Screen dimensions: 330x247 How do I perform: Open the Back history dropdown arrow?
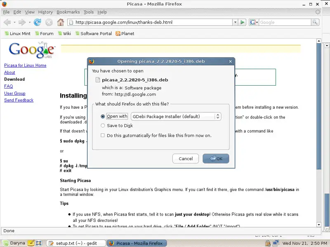click(14, 22)
